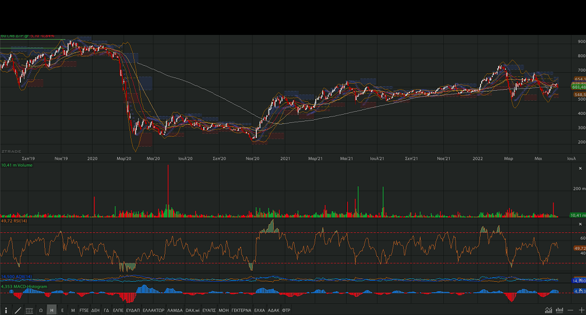The height and width of the screenshot is (315, 586).
Task: Toggle the hourly Ω timeframe
Action: click(x=41, y=310)
